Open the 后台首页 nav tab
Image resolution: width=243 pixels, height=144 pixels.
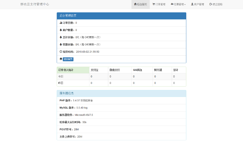click(140, 4)
